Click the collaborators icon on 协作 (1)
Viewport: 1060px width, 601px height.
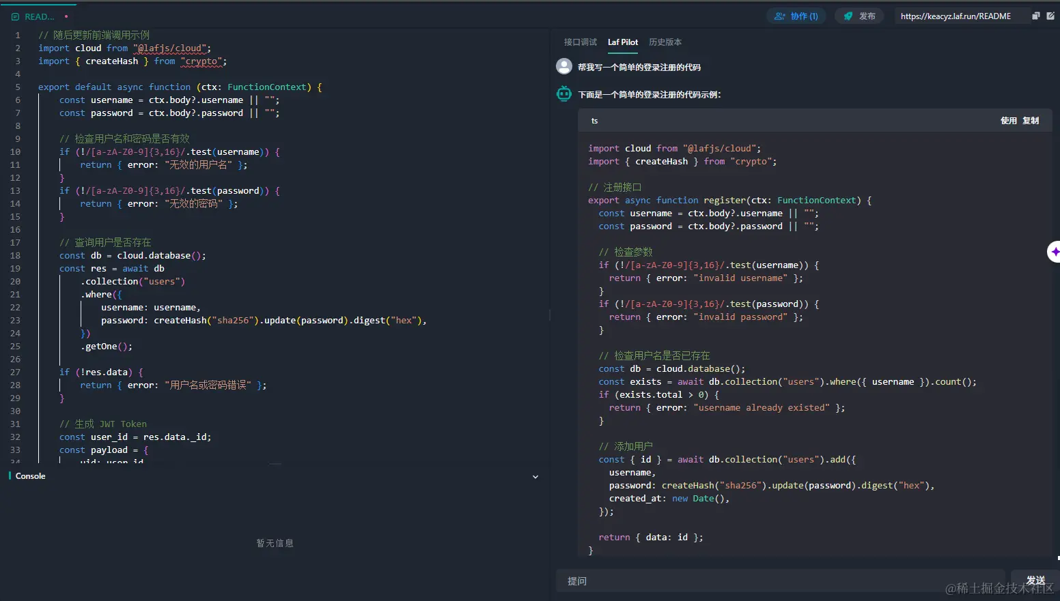tap(779, 16)
